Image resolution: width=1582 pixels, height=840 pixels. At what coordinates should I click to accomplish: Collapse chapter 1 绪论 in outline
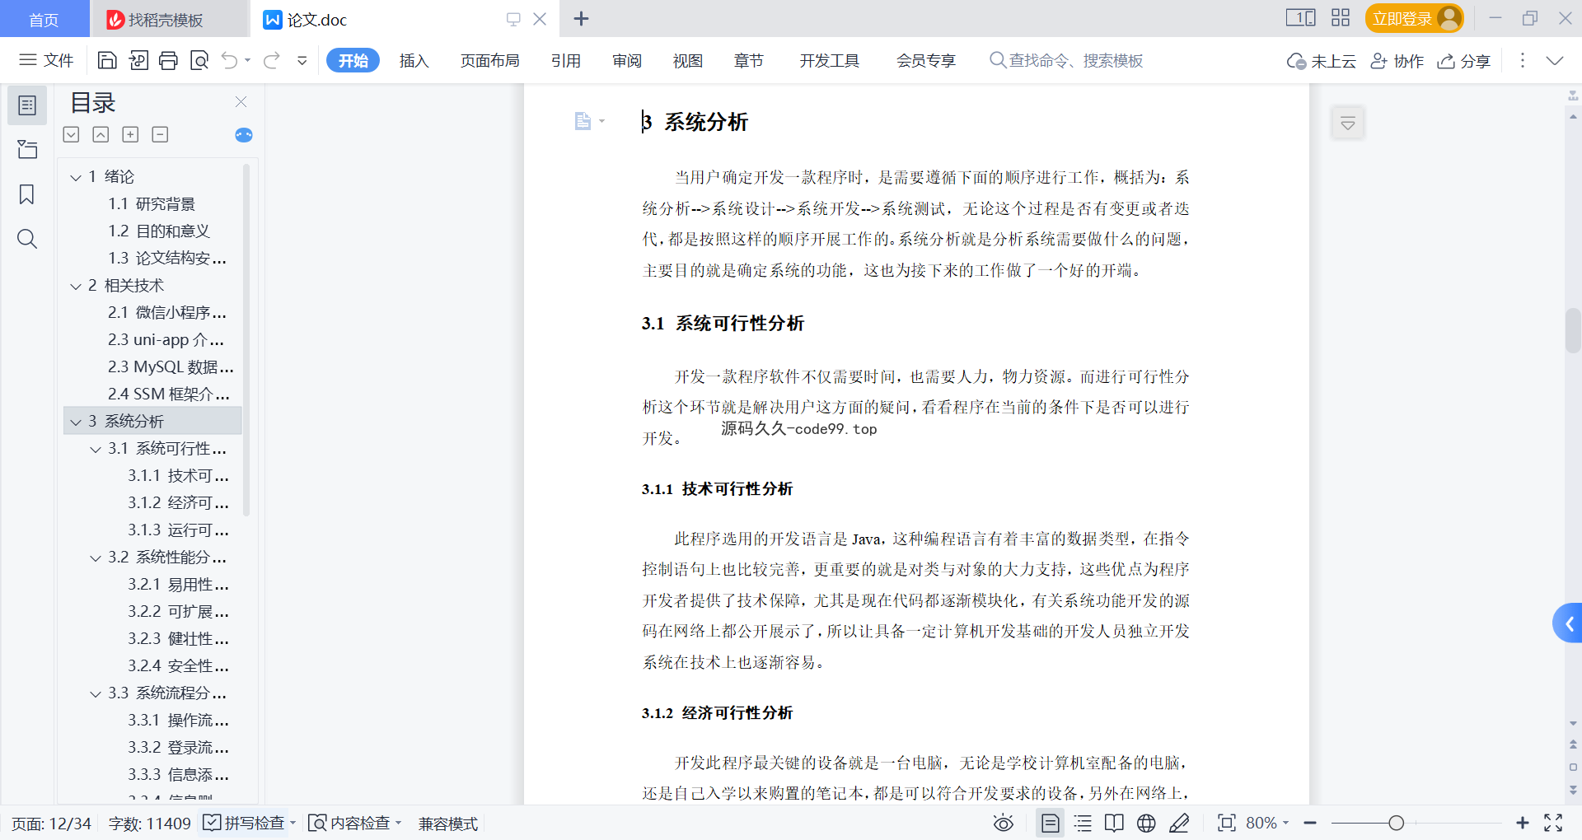click(76, 177)
